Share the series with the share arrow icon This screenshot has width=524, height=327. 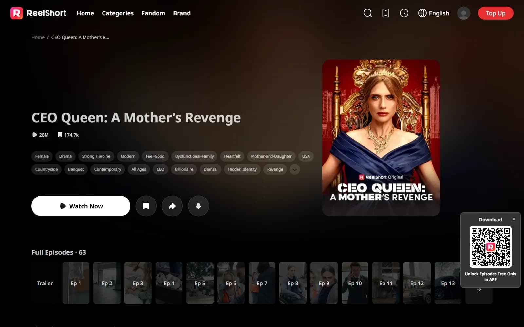point(172,206)
